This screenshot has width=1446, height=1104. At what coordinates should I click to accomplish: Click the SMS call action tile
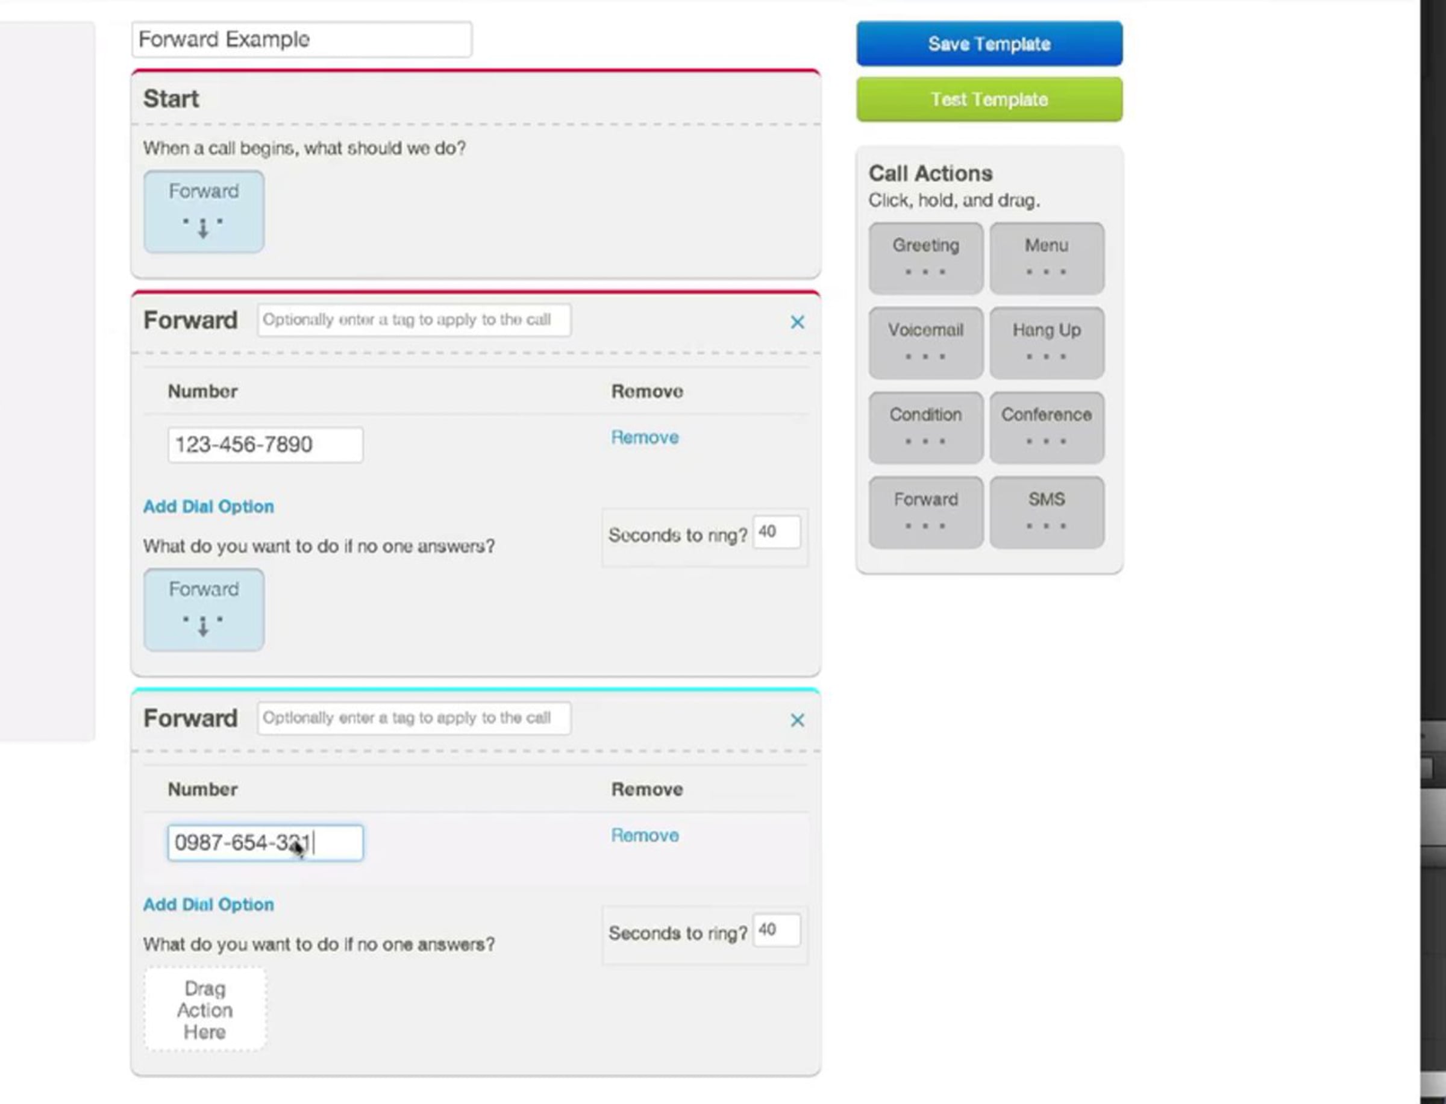[x=1046, y=512]
